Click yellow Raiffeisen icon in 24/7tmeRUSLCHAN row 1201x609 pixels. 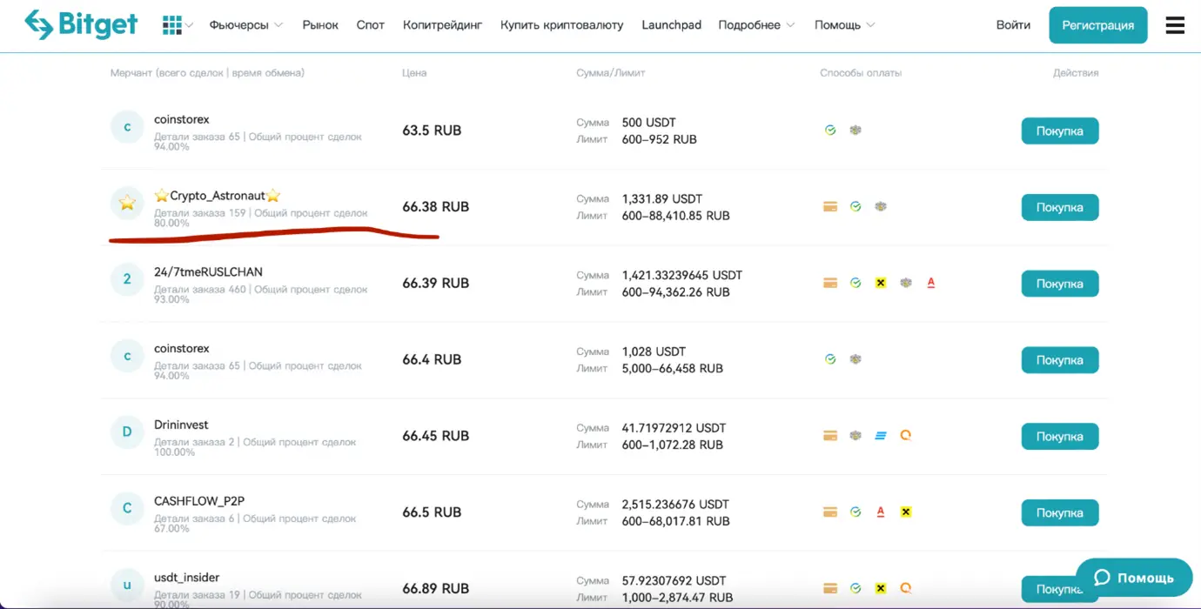point(881,283)
